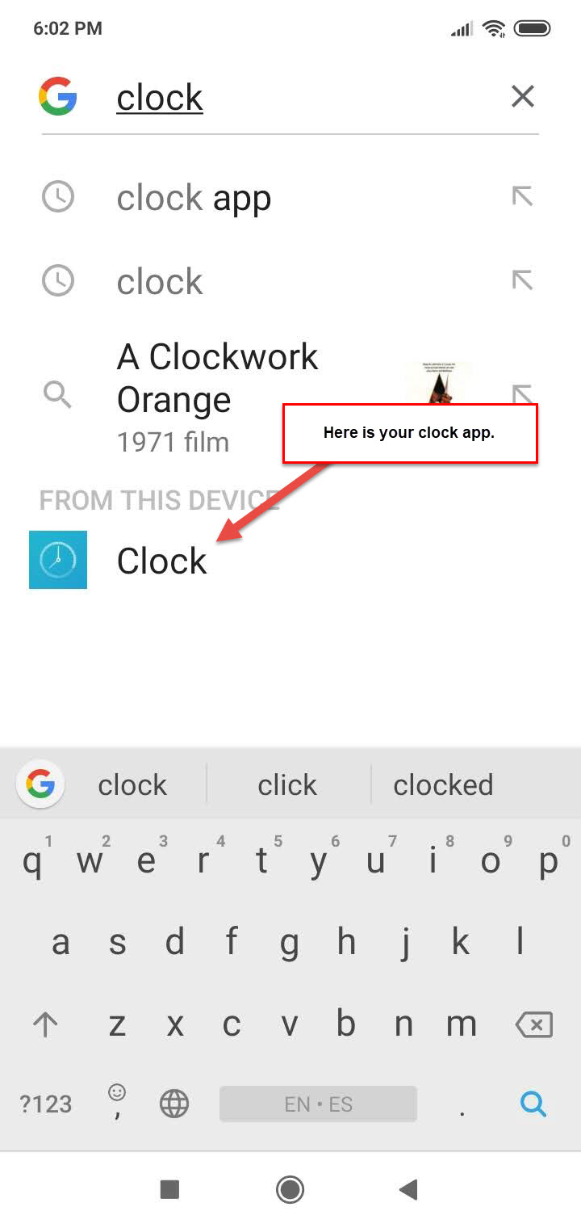Select the 'clocked' word suggestion
Image resolution: width=581 pixels, height=1228 pixels.
[x=443, y=784]
